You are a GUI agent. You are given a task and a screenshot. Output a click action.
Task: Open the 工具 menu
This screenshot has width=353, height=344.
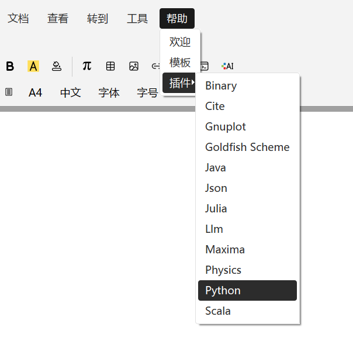click(137, 19)
